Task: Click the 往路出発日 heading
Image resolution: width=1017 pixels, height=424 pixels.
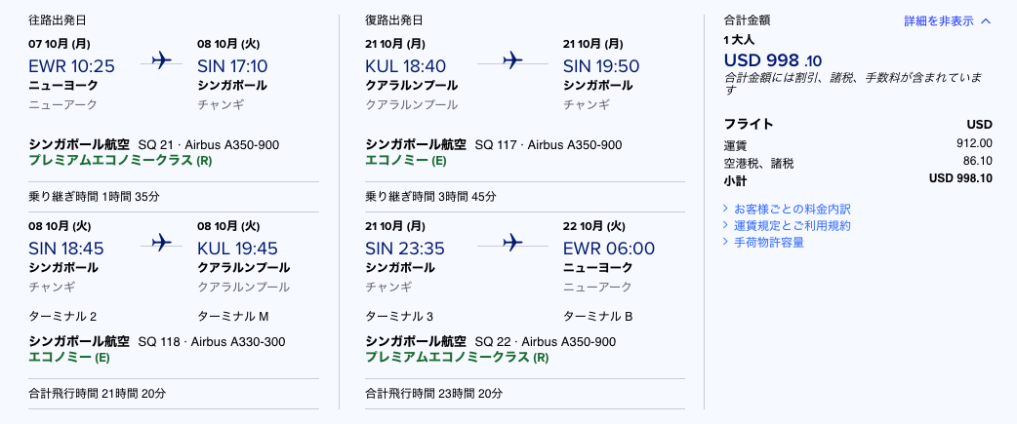Action: tap(56, 20)
